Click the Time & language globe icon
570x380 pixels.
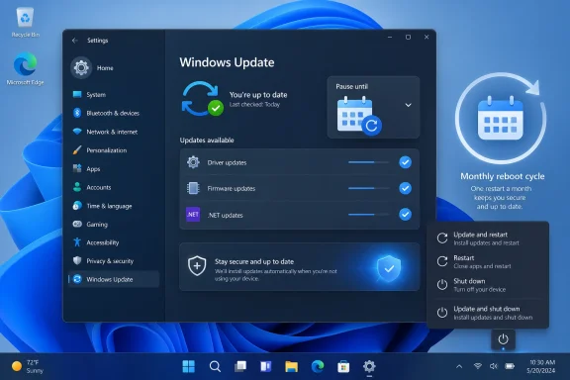point(77,206)
